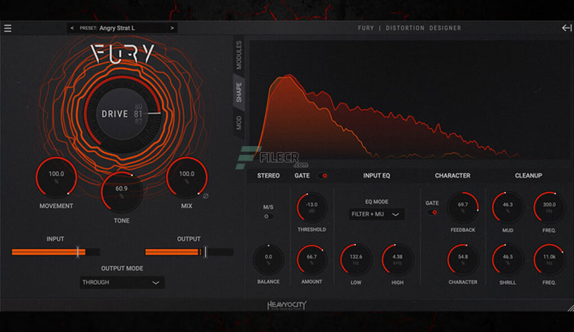Open the hamburger menu

[x=8, y=28]
